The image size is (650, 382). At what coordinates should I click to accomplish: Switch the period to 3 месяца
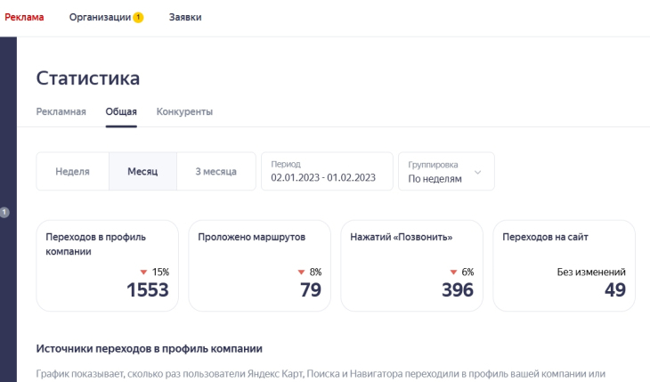pos(215,171)
